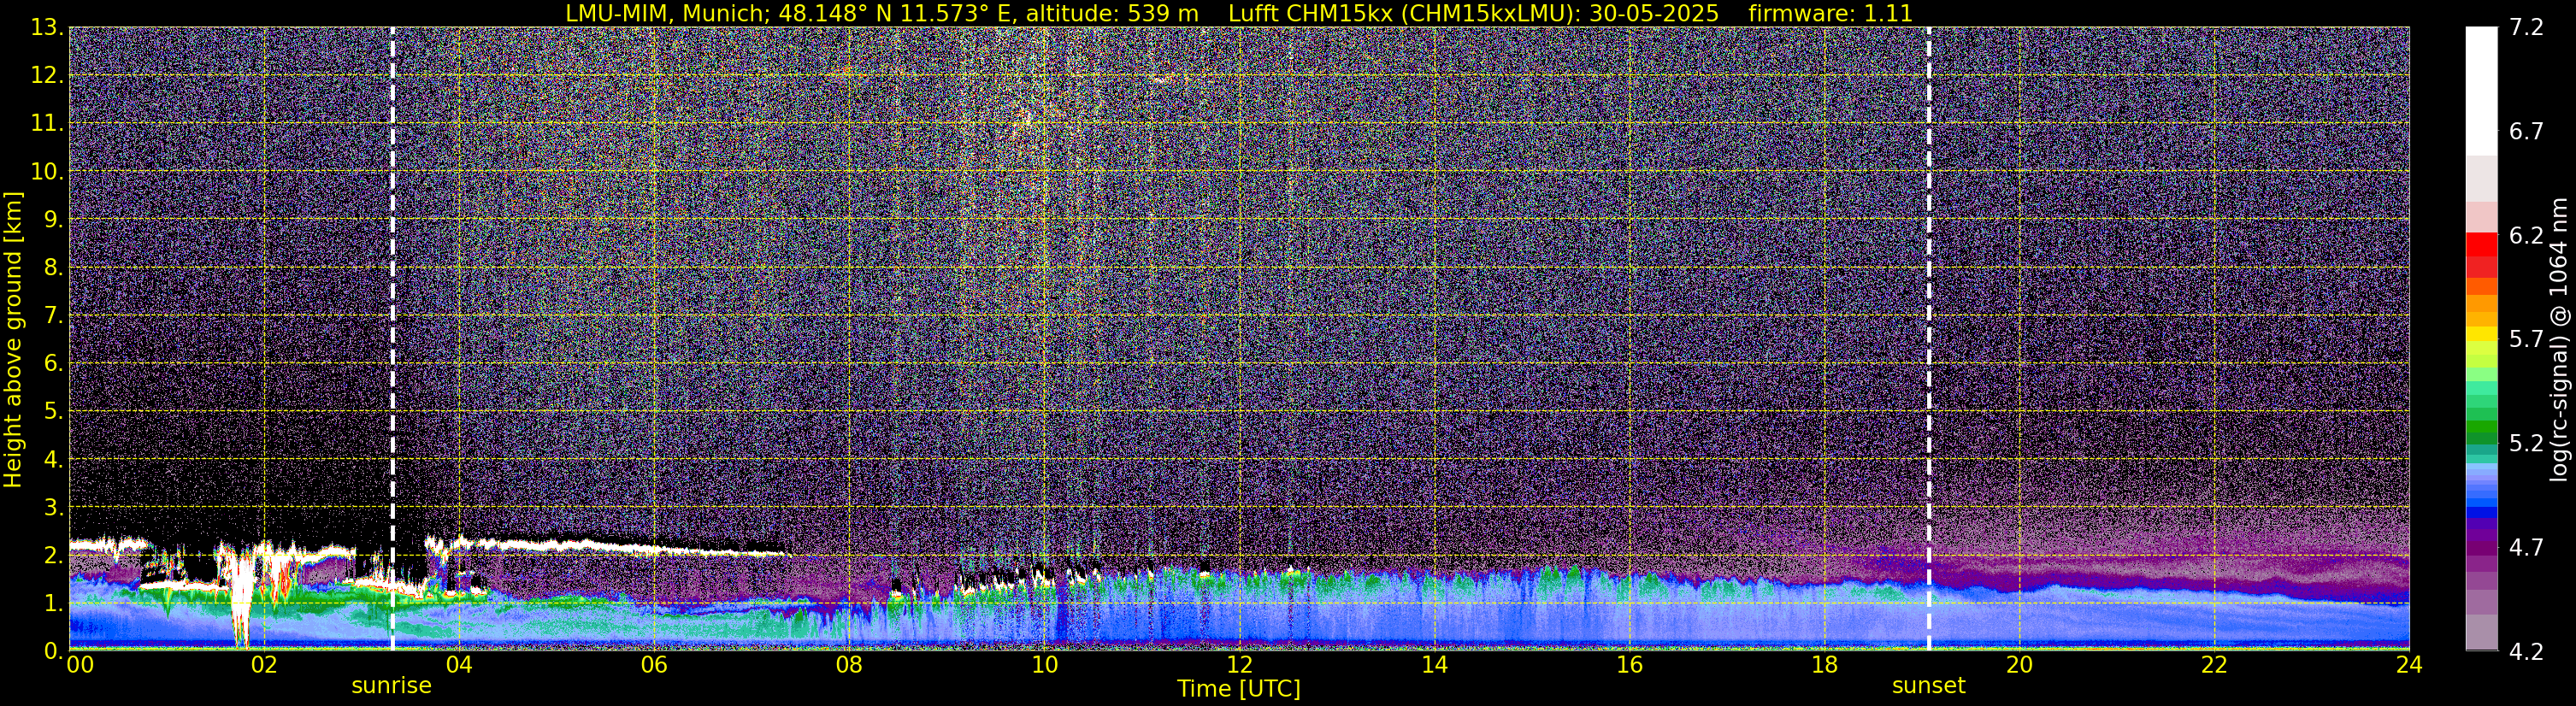The image size is (2576, 706).
Task: Click the '12.' height axis tick label
Action: (x=47, y=75)
